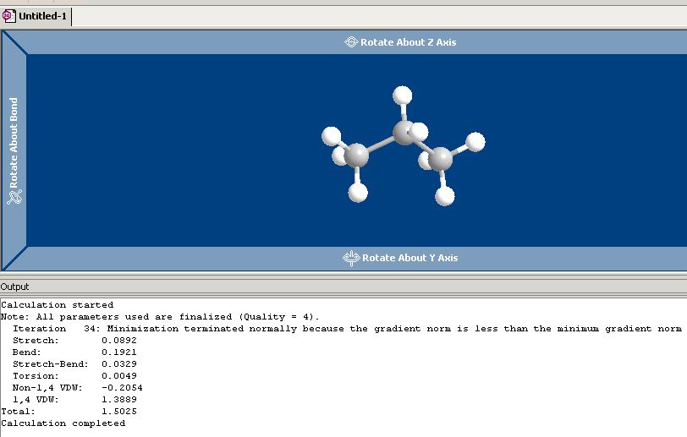This screenshot has width=687, height=437.
Task: Select the leftmost carbon atom
Action: click(x=356, y=156)
